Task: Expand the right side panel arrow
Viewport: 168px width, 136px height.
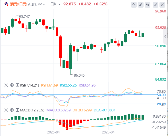Action: pyautogui.click(x=165, y=36)
